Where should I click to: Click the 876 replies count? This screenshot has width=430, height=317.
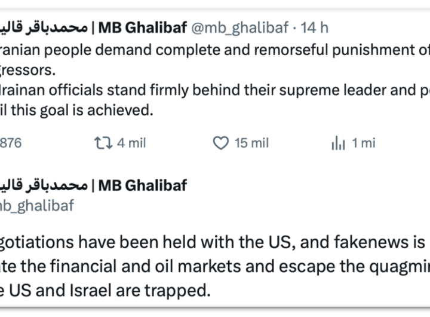pyautogui.click(x=11, y=143)
